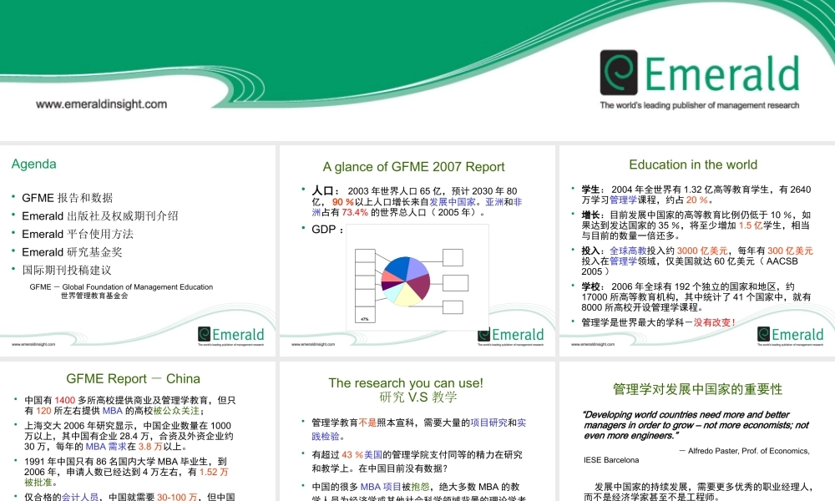835x501 pixels.
Task: Select the red "3000 亿美元" amount
Action: [702, 250]
